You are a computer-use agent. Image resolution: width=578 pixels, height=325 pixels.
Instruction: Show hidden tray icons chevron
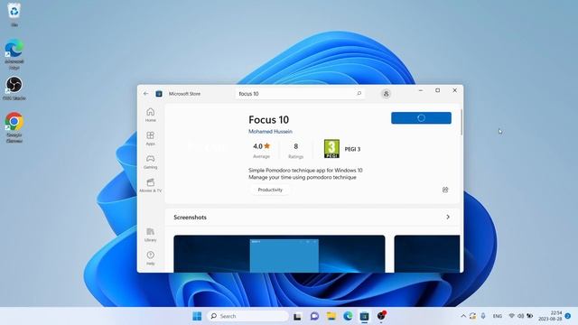tap(463, 316)
